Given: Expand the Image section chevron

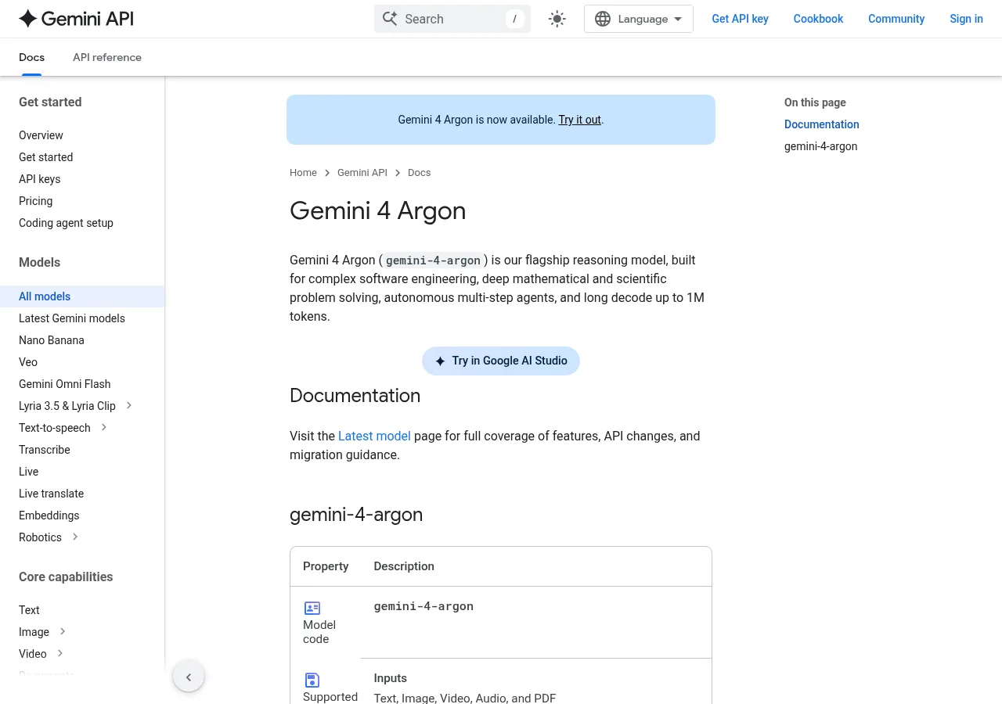Looking at the screenshot, I should click(x=63, y=631).
